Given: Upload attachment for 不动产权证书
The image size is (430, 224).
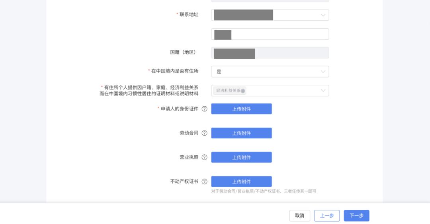Looking at the screenshot, I should (x=241, y=182).
